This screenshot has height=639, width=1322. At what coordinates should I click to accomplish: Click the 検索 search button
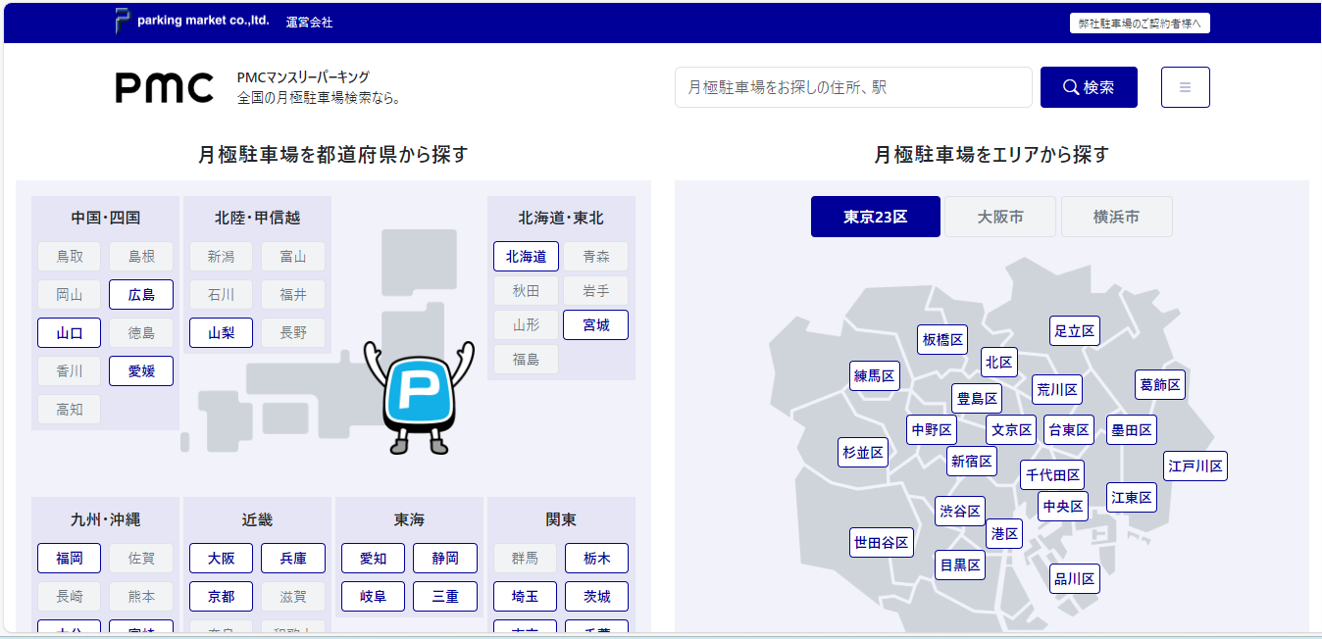click(1089, 87)
